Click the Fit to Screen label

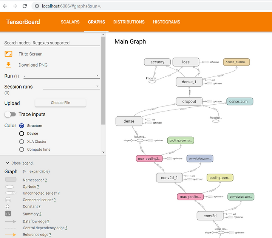point(31,54)
